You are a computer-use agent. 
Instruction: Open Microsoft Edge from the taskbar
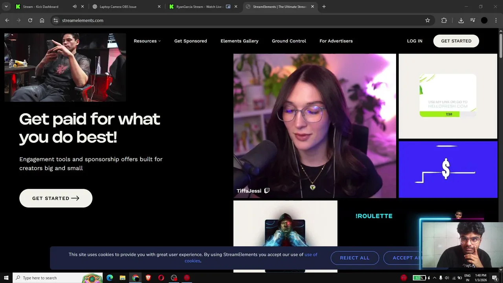click(x=110, y=278)
